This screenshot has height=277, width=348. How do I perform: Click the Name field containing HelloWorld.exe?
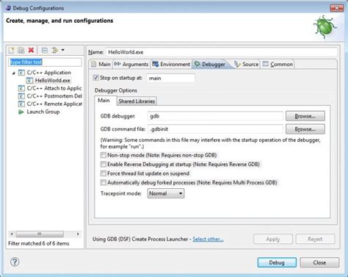tap(222, 52)
